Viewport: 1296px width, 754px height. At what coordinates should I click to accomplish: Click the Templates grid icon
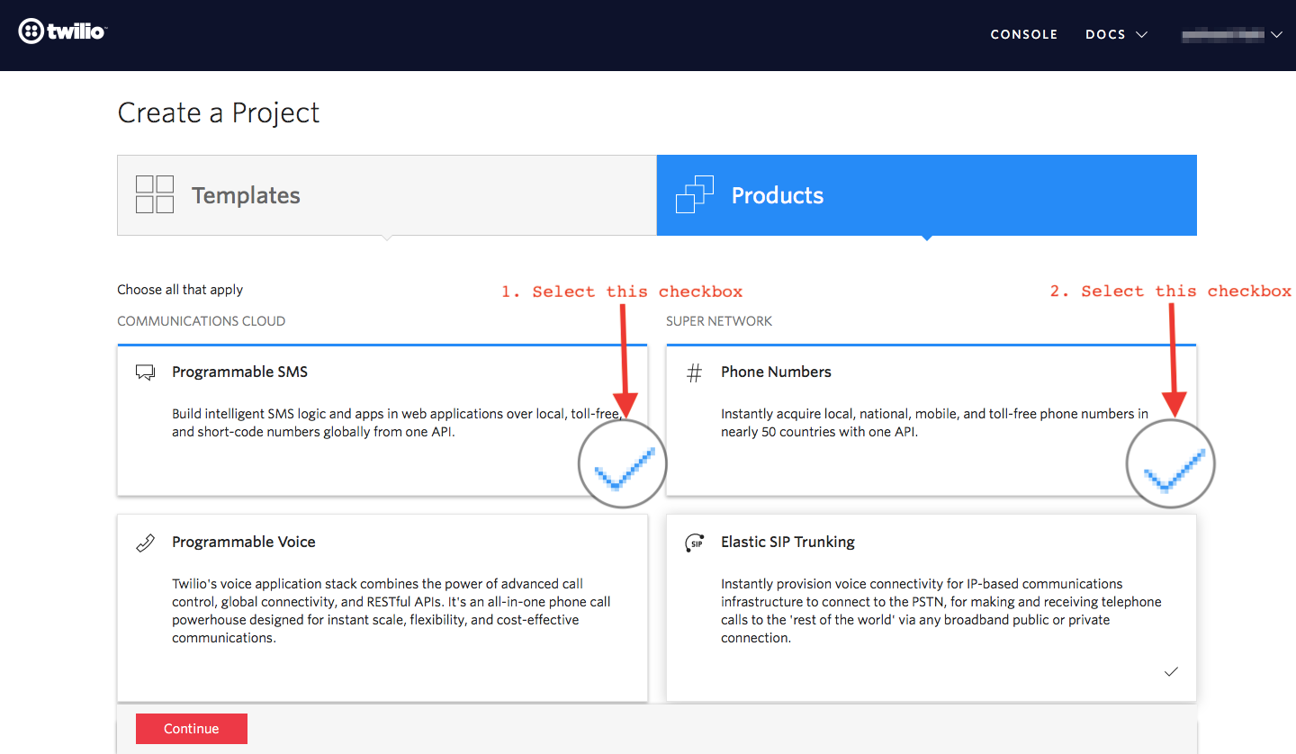155,194
